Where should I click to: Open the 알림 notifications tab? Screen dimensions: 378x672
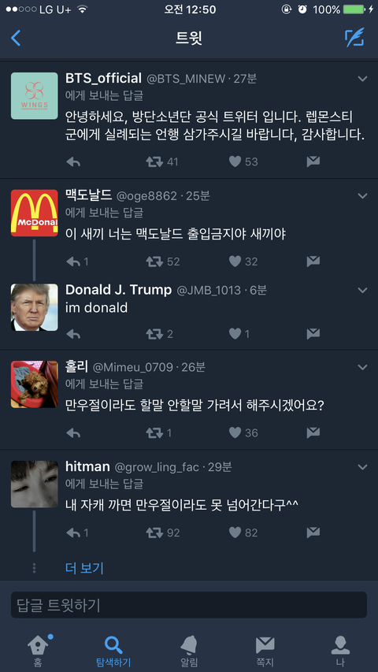[x=189, y=650]
